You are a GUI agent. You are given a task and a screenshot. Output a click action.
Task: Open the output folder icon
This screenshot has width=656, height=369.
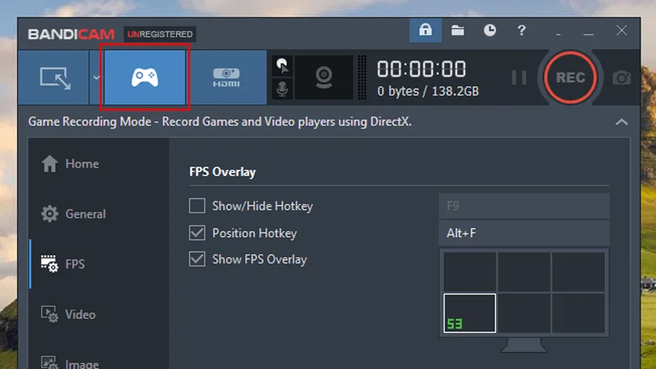458,30
